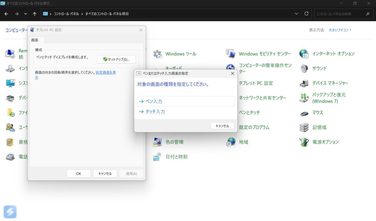The width and height of the screenshot is (376, 221).
Task: Click コントロール パネル breadcrumb
Action: click(66, 14)
